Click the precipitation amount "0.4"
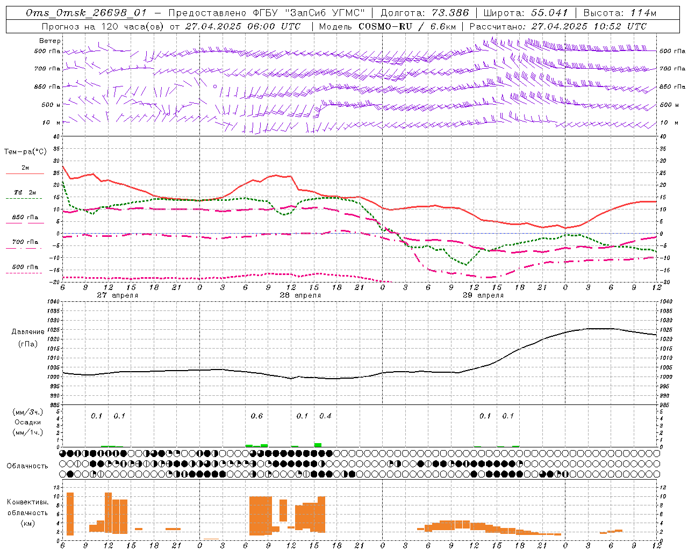The width and height of the screenshot is (688, 550). [x=325, y=416]
